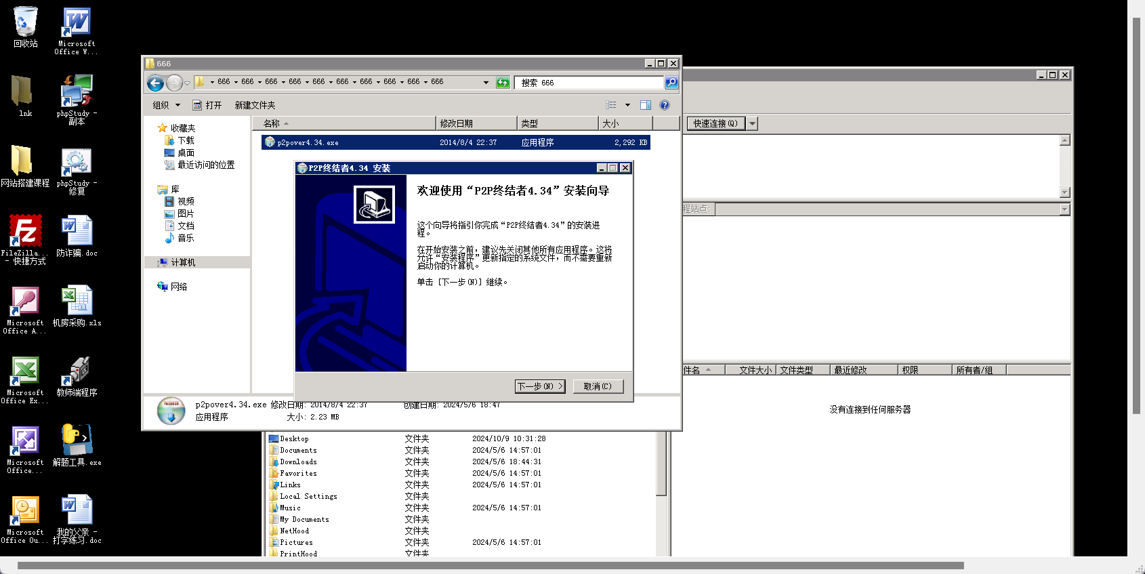This screenshot has width=1145, height=574.
Task: Select 文档 library in navigation pane
Action: click(180, 226)
